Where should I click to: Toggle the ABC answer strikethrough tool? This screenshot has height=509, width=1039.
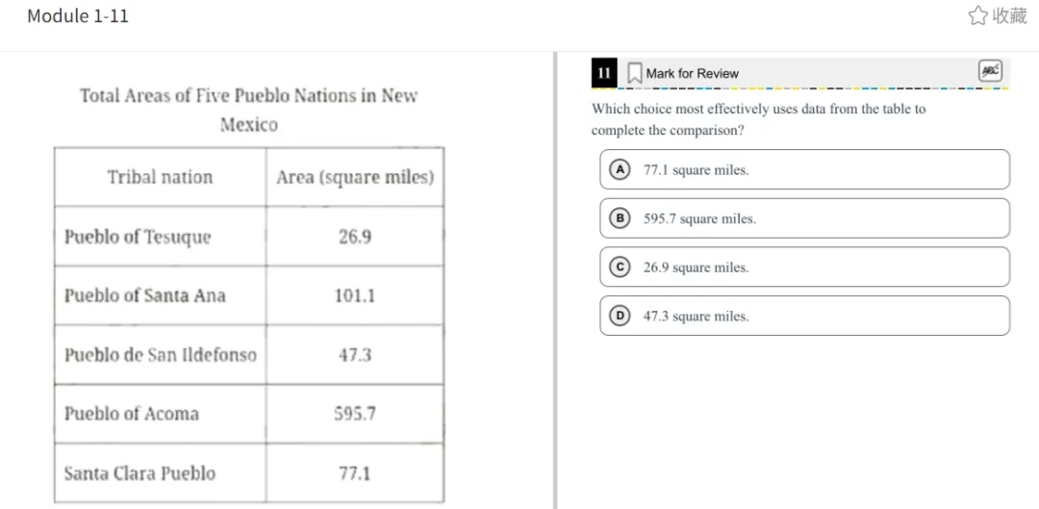tap(990, 71)
